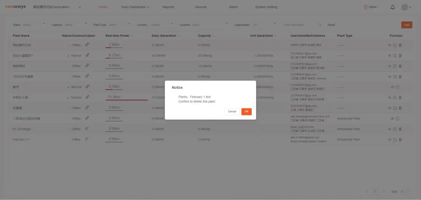Viewport: 421px width, 200px height.
Task: Confirm plant deletion with OK button
Action: point(246,111)
